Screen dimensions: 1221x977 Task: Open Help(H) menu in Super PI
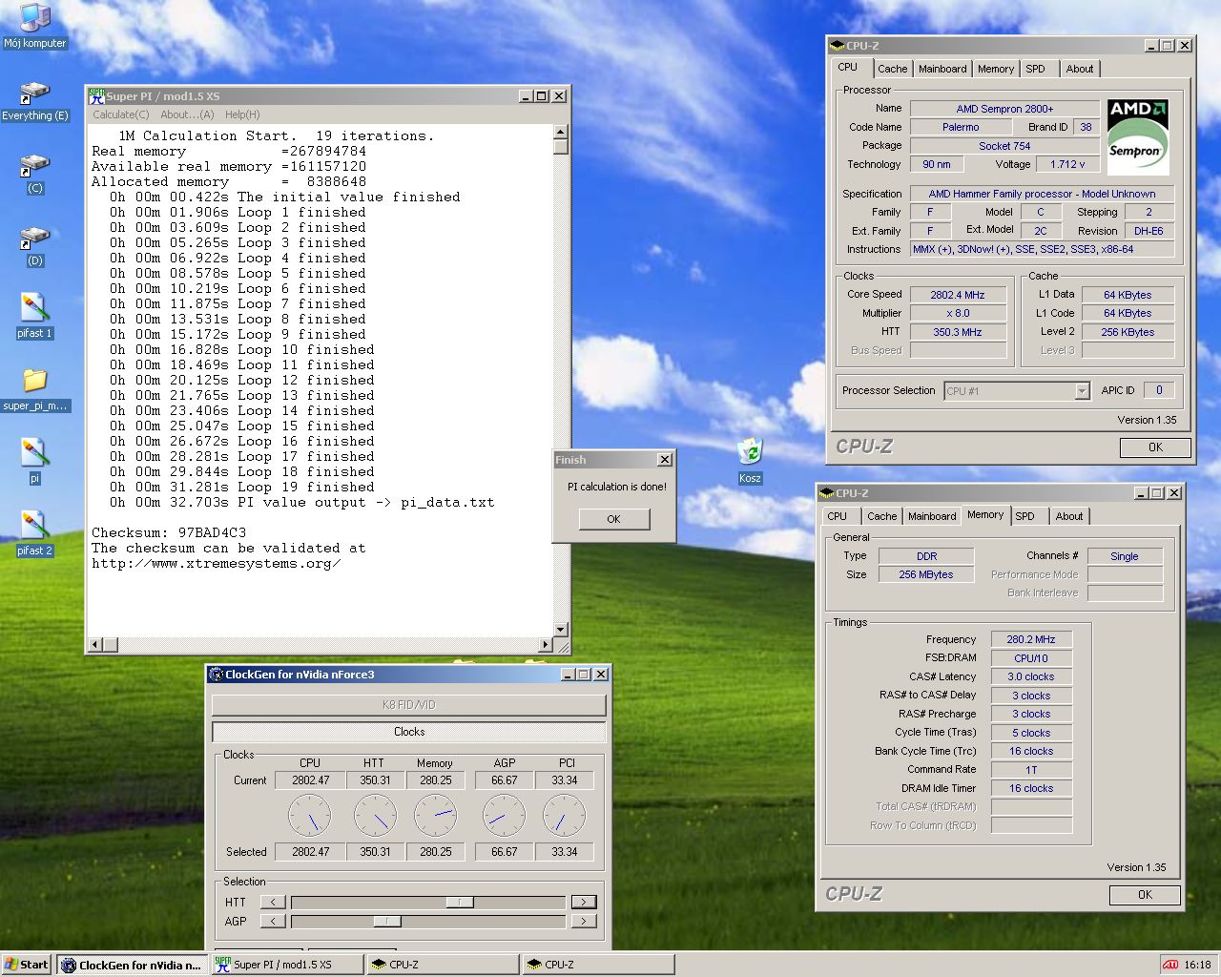[242, 114]
